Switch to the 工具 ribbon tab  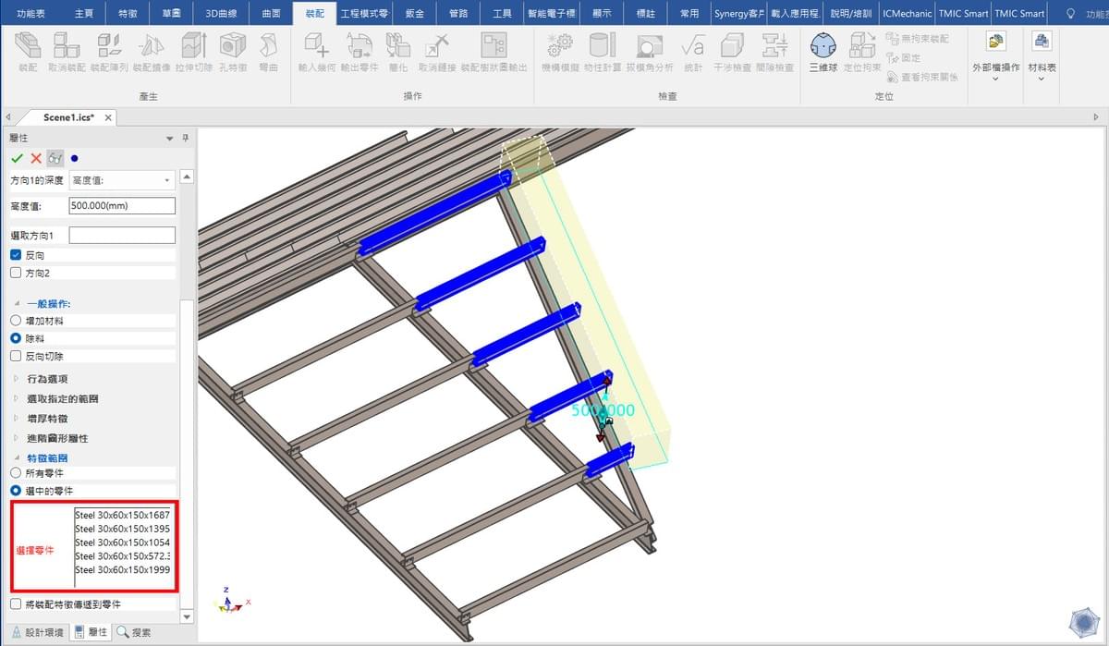click(503, 14)
